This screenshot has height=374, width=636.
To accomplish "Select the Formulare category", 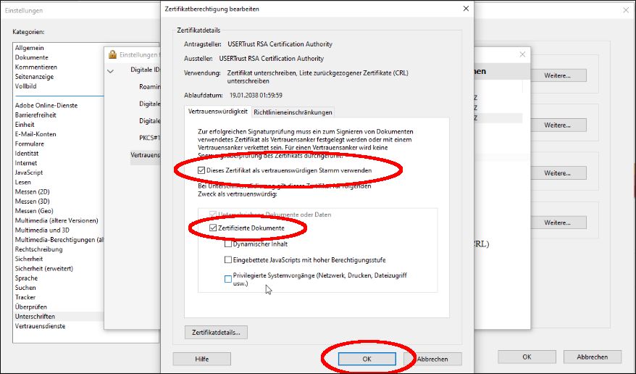I will (x=30, y=144).
